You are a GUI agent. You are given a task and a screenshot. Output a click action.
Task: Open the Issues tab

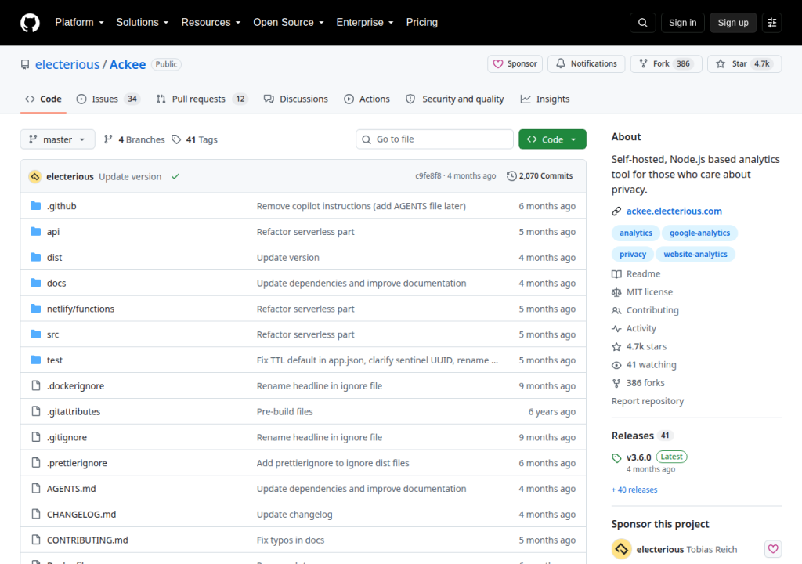coord(108,99)
